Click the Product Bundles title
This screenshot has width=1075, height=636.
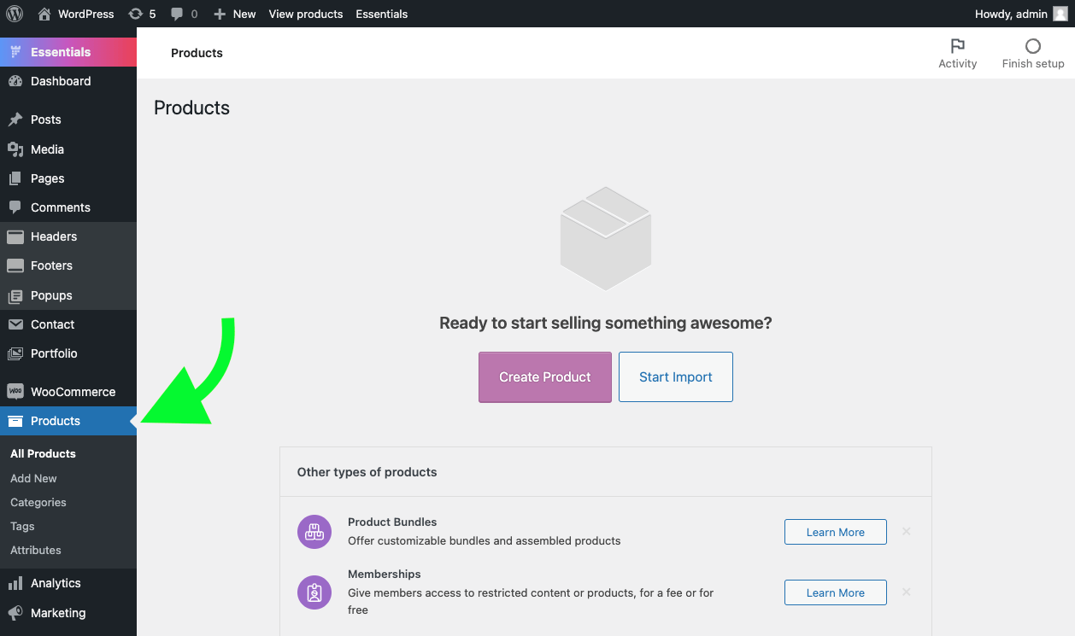(392, 522)
